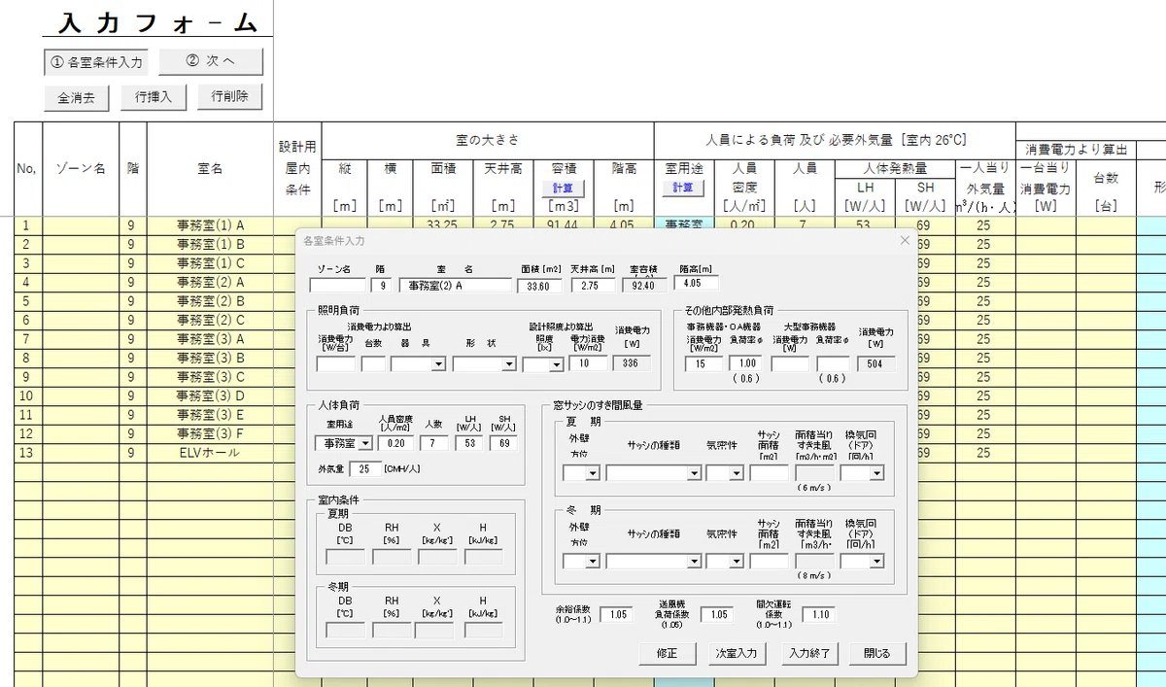Viewport: 1166px width, 687px height.
Task: Click the 閉じる button
Action: (x=876, y=653)
